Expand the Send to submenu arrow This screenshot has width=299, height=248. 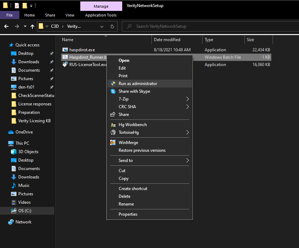187,161
